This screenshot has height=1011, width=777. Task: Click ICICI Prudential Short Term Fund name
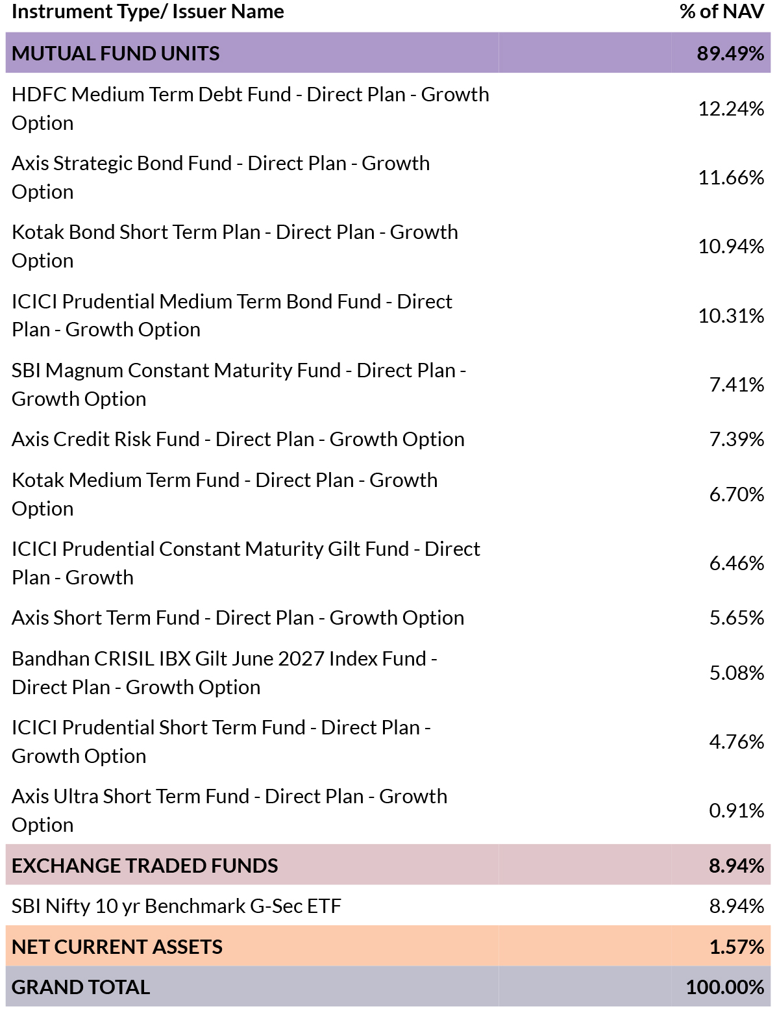click(221, 742)
